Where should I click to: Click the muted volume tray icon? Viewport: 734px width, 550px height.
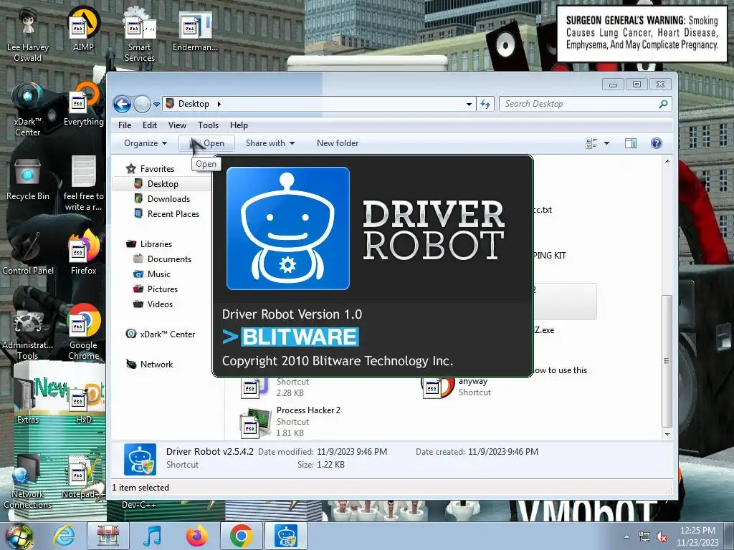coord(662,536)
